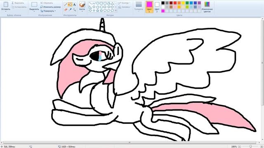Image resolution: width=264 pixels, height=148 pixels.
Task: Select the Fill with color bucket tool
Action: [x=70, y=5]
